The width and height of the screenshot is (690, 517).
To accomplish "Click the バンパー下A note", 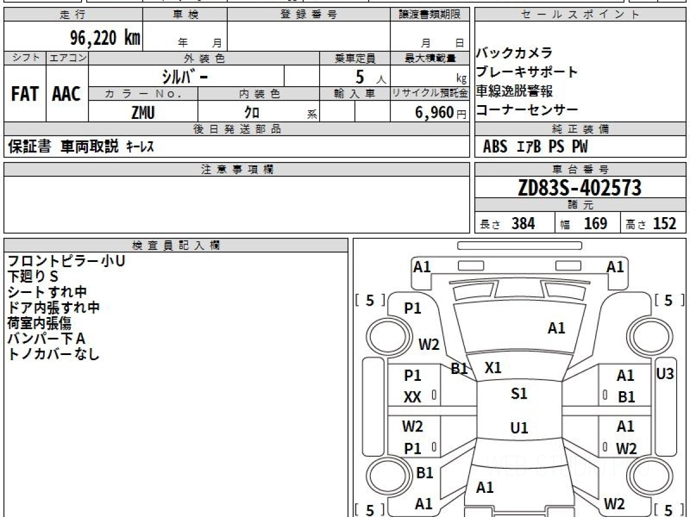I will (x=46, y=339).
